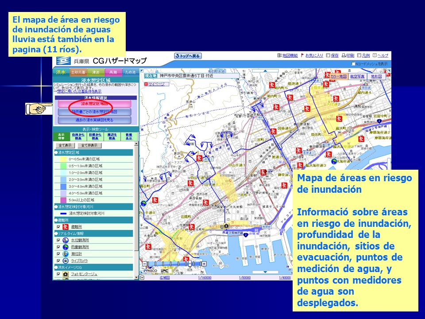
Task: Click the panel collapse arrow at the map's left edge
Action: [x=142, y=171]
